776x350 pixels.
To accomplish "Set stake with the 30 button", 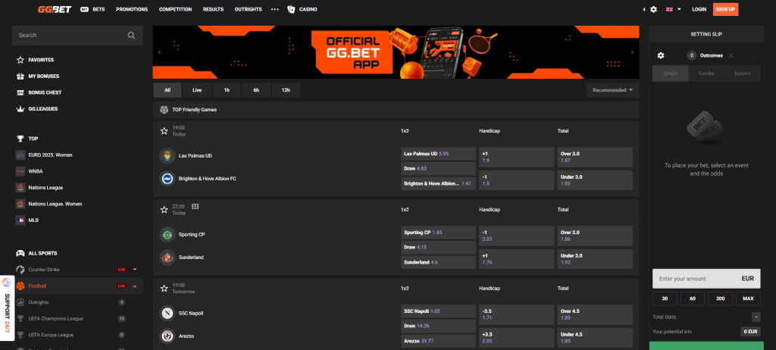I will [x=665, y=298].
